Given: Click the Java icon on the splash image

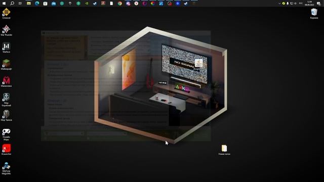Looking at the screenshot, I should [x=198, y=63].
